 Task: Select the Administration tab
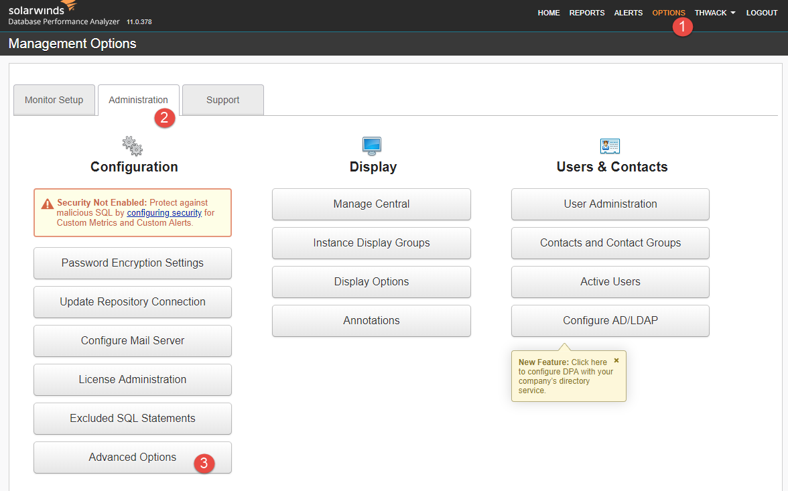(139, 100)
